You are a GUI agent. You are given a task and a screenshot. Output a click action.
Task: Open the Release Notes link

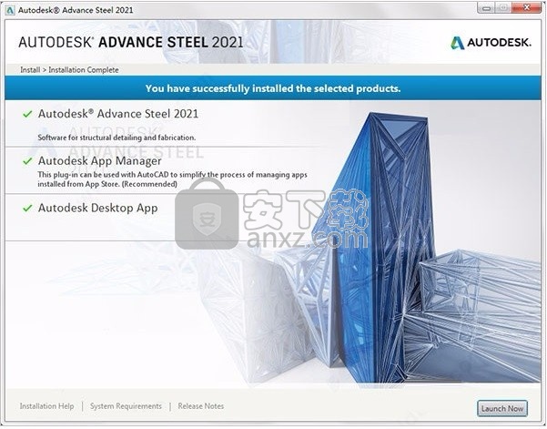coord(201,406)
